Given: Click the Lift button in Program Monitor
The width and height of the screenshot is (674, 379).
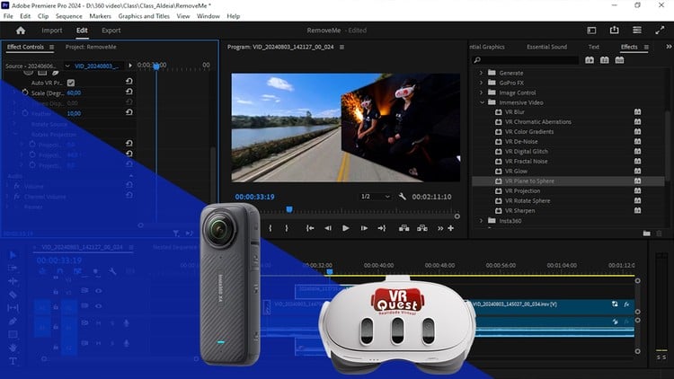Looking at the screenshot, I should click(x=404, y=228).
